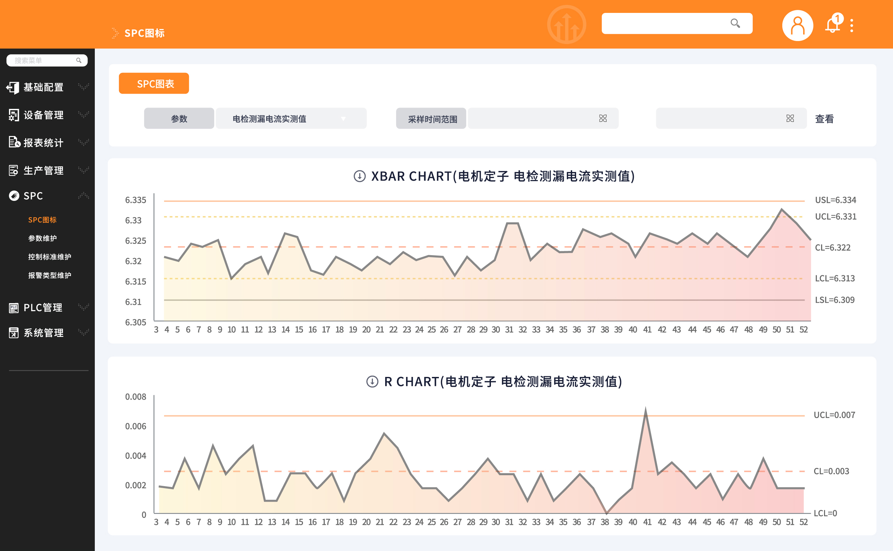The height and width of the screenshot is (551, 893).
Task: Click the 查看 view button
Action: [824, 119]
